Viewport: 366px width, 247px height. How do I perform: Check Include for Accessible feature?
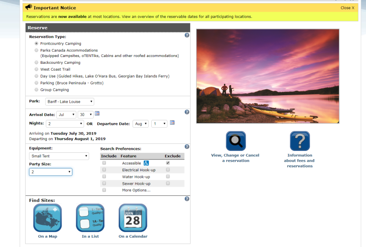tap(104, 163)
